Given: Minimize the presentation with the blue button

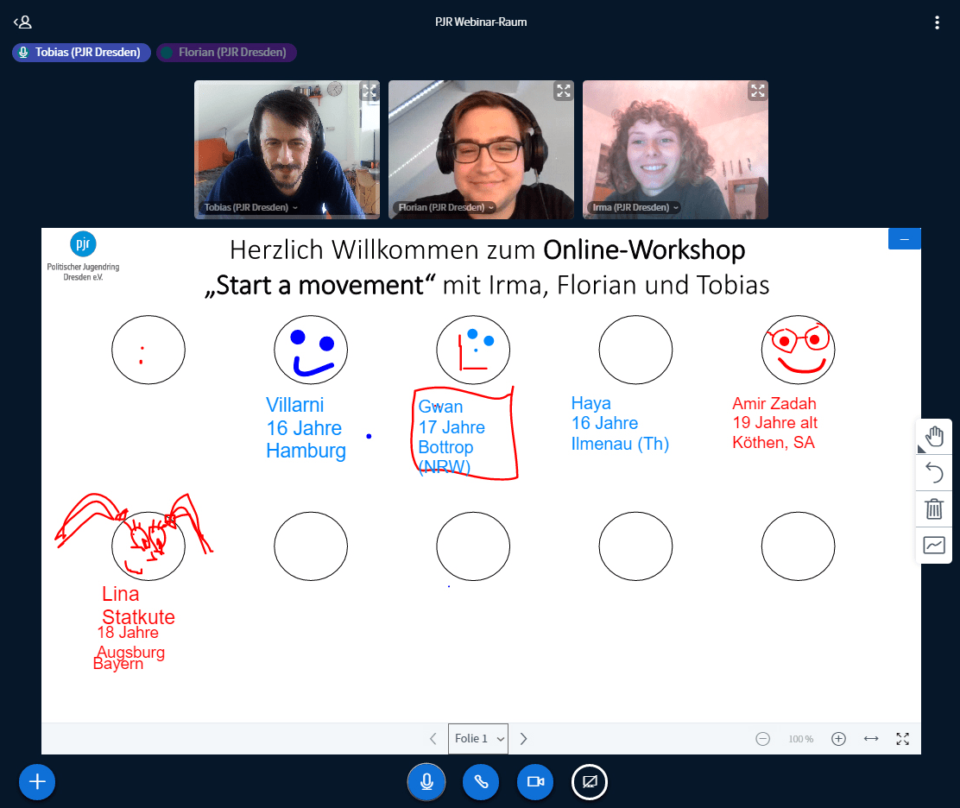Looking at the screenshot, I should pos(904,239).
